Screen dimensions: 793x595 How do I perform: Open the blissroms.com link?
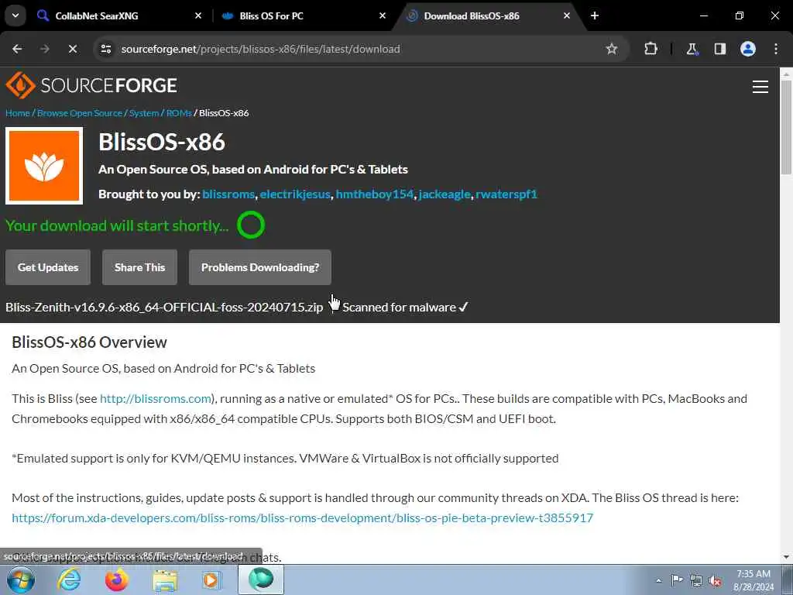tap(155, 399)
